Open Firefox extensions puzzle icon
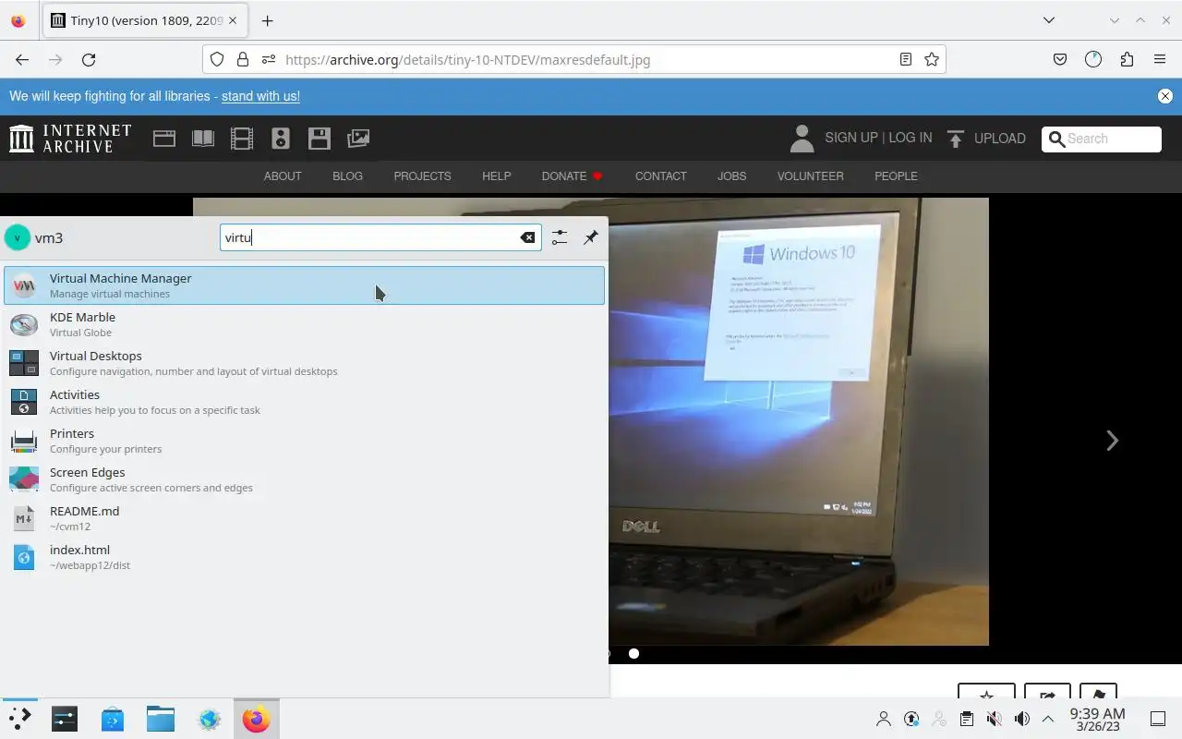Viewport: 1182px width, 739px height. 1127,59
